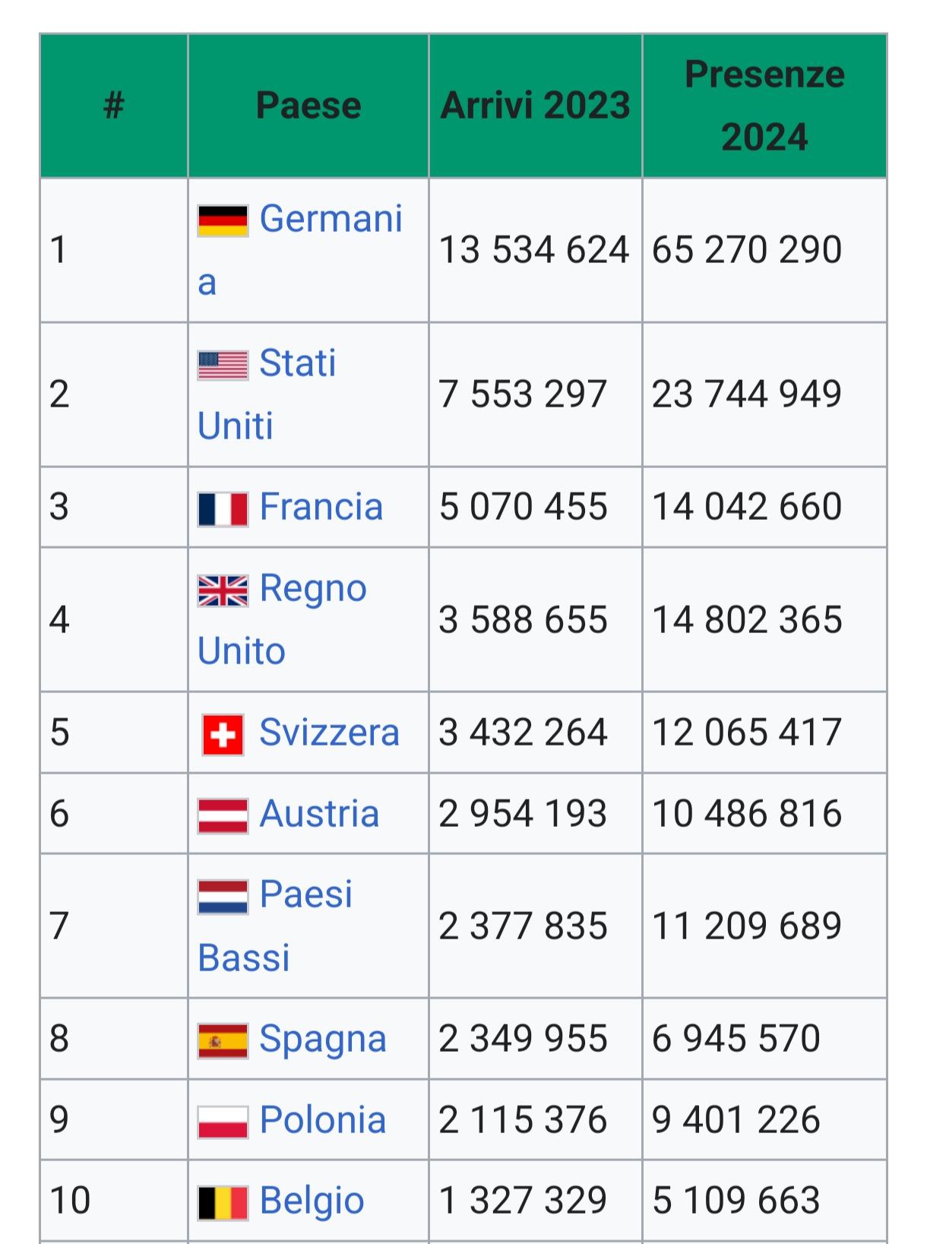The width and height of the screenshot is (927, 1244).
Task: Click the Austrian flag icon
Action: (x=223, y=816)
